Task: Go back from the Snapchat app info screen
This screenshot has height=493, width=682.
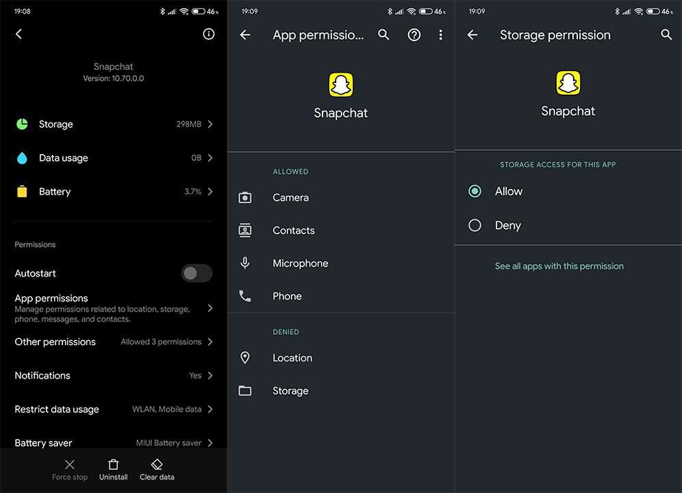Action: 18,34
